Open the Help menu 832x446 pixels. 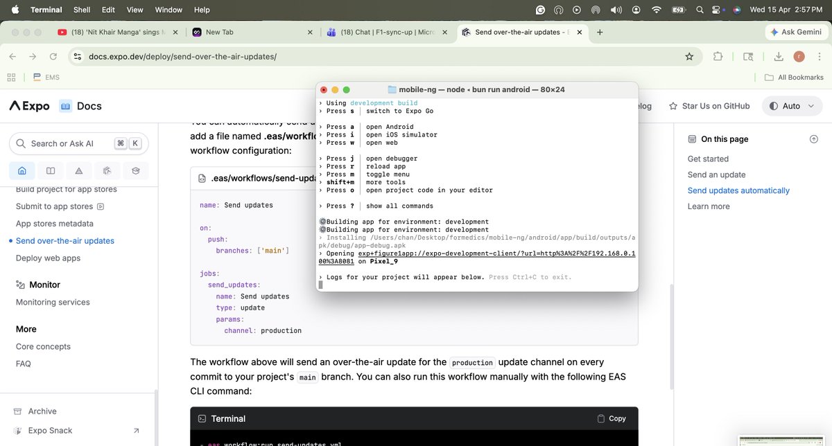click(202, 10)
